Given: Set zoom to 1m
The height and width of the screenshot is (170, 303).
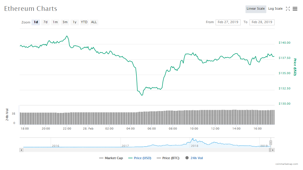Looking at the screenshot, I should [x=55, y=22].
